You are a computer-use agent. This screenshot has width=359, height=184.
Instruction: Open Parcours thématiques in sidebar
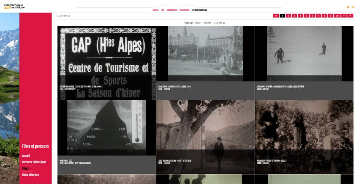(34, 162)
